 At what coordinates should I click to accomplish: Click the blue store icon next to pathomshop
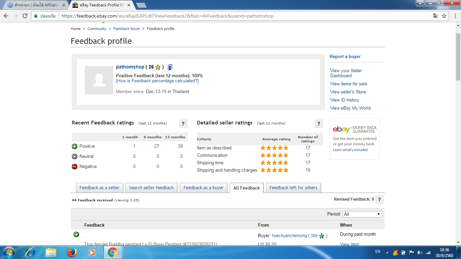[170, 67]
